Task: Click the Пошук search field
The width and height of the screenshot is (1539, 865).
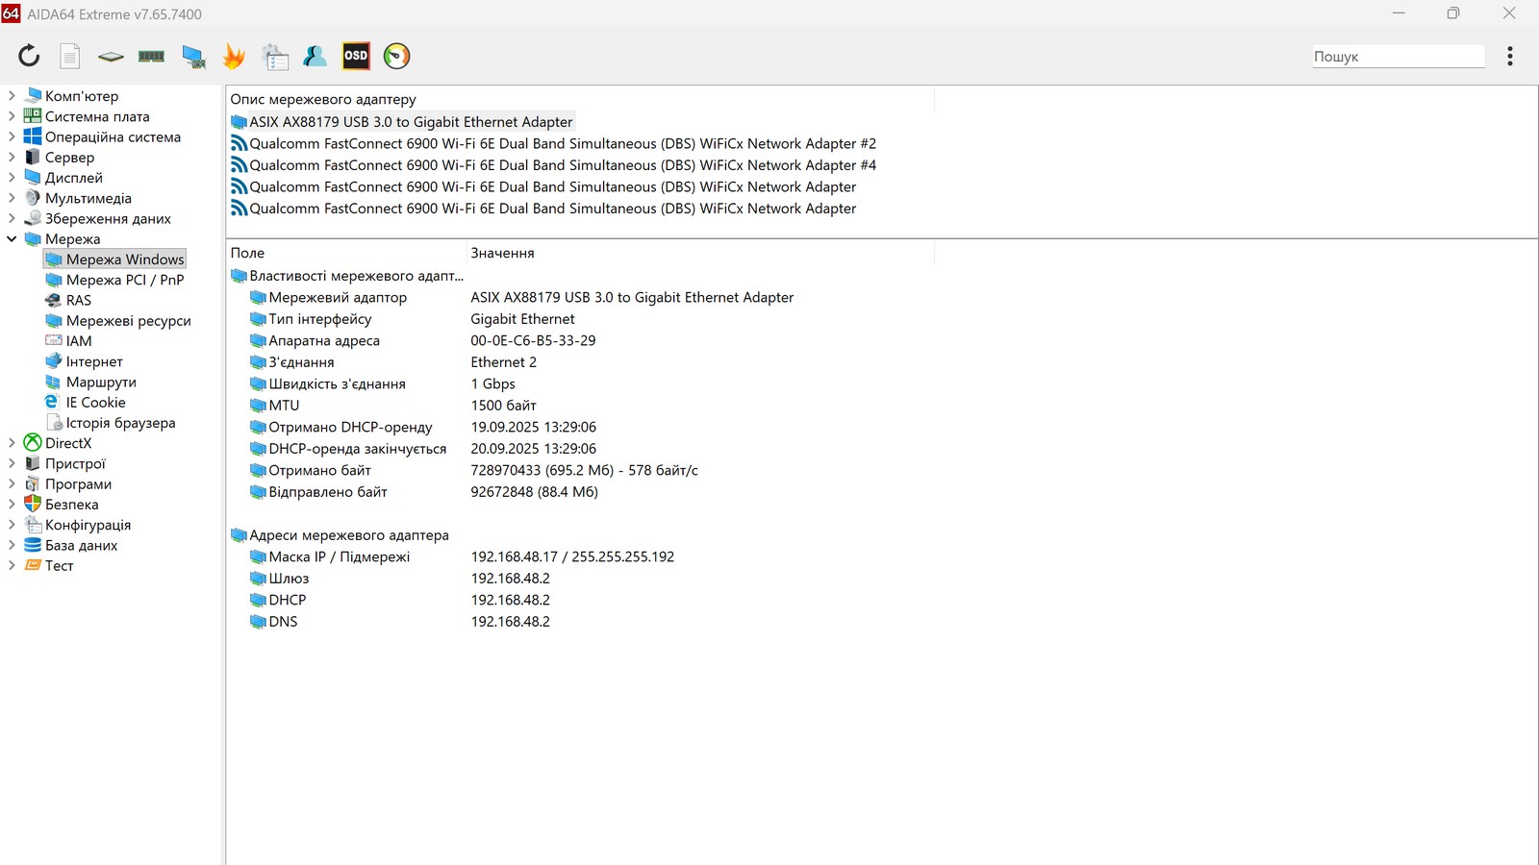Action: coord(1399,57)
